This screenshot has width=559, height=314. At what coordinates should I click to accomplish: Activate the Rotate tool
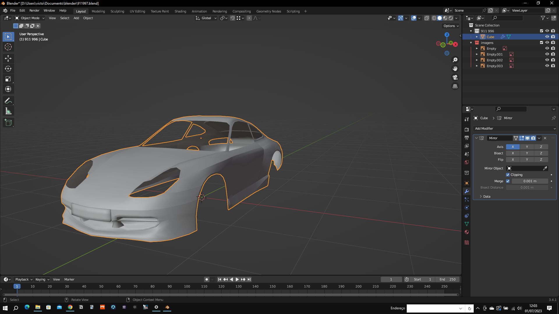tap(8, 69)
